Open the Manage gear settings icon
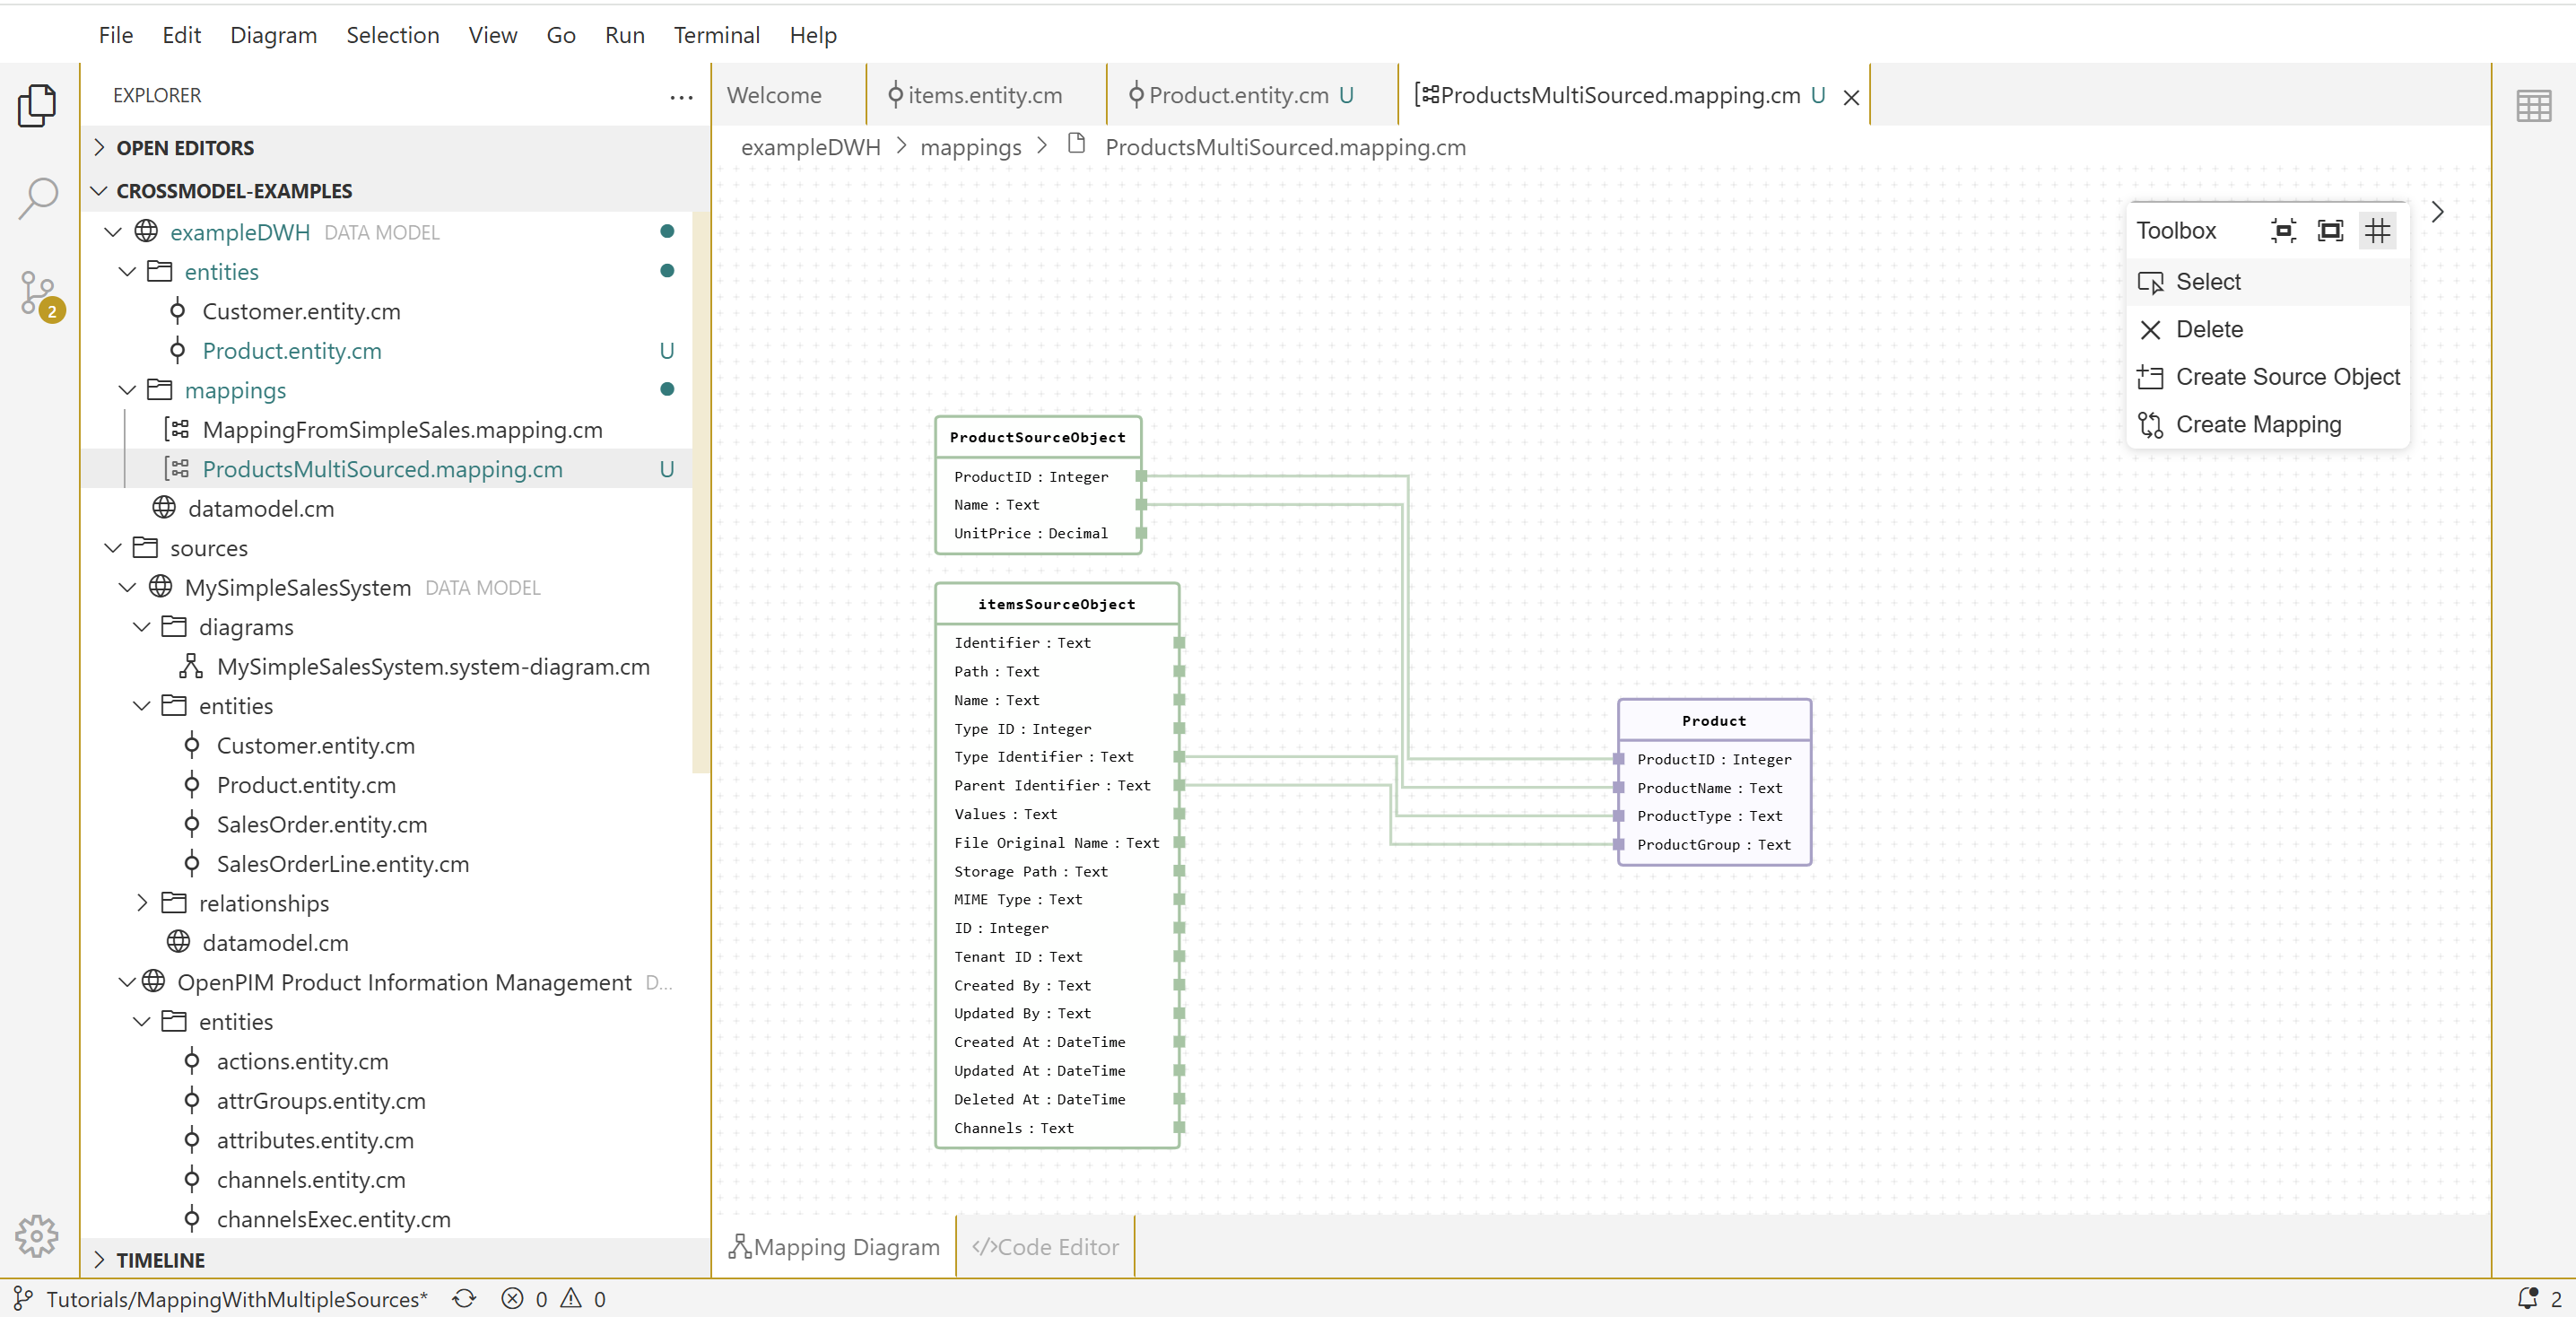The width and height of the screenshot is (2576, 1317). point(37,1236)
